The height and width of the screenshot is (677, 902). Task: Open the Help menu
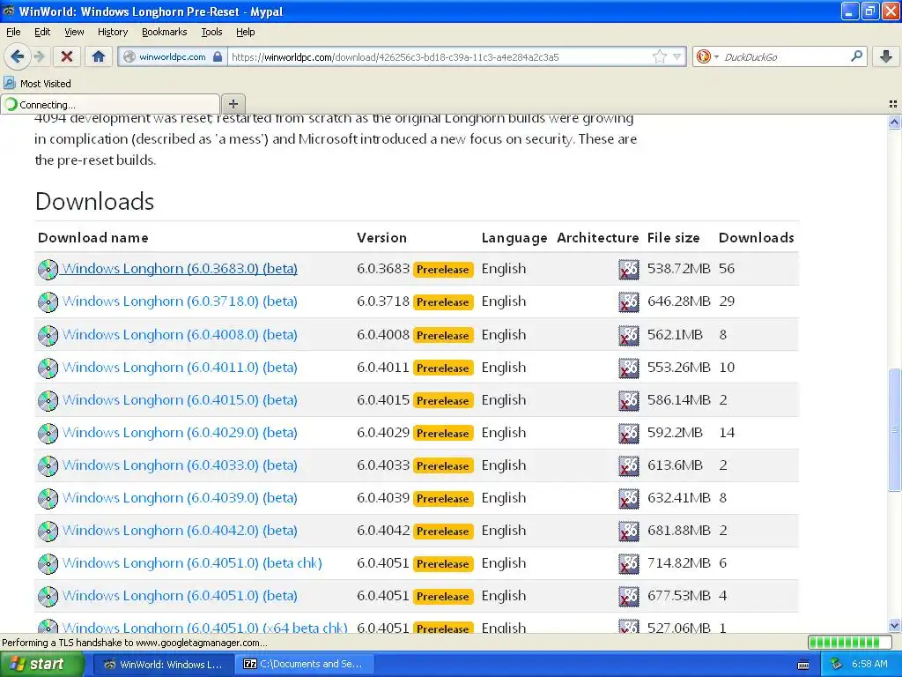[x=245, y=32]
